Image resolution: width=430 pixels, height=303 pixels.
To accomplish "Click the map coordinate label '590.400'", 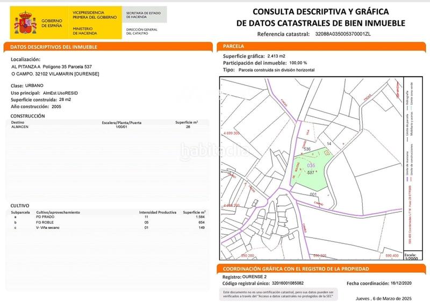I will click(392, 256).
